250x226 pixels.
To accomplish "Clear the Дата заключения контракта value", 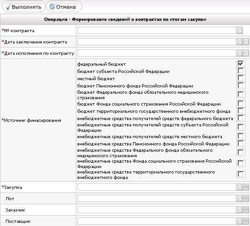I will pos(239,42).
